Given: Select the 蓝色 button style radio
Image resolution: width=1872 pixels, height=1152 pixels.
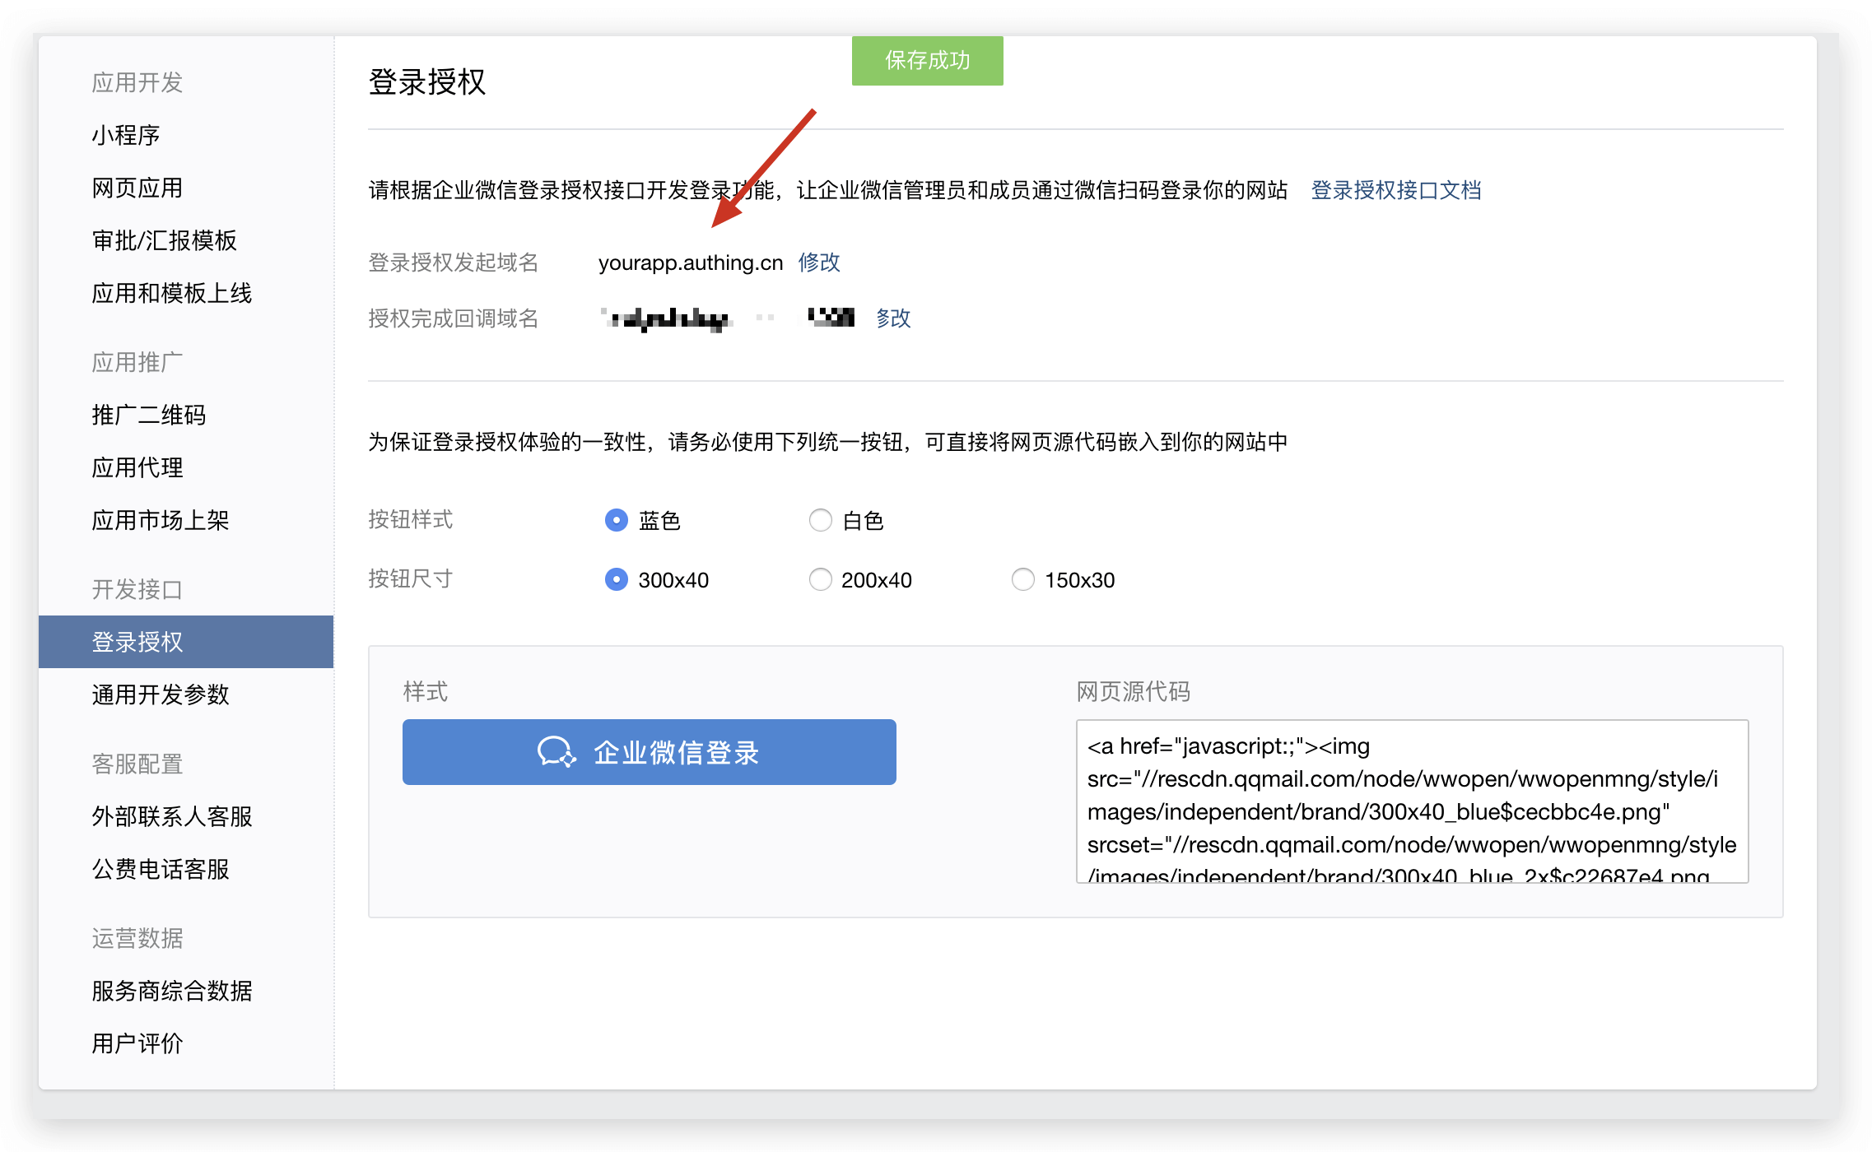Looking at the screenshot, I should (x=616, y=520).
